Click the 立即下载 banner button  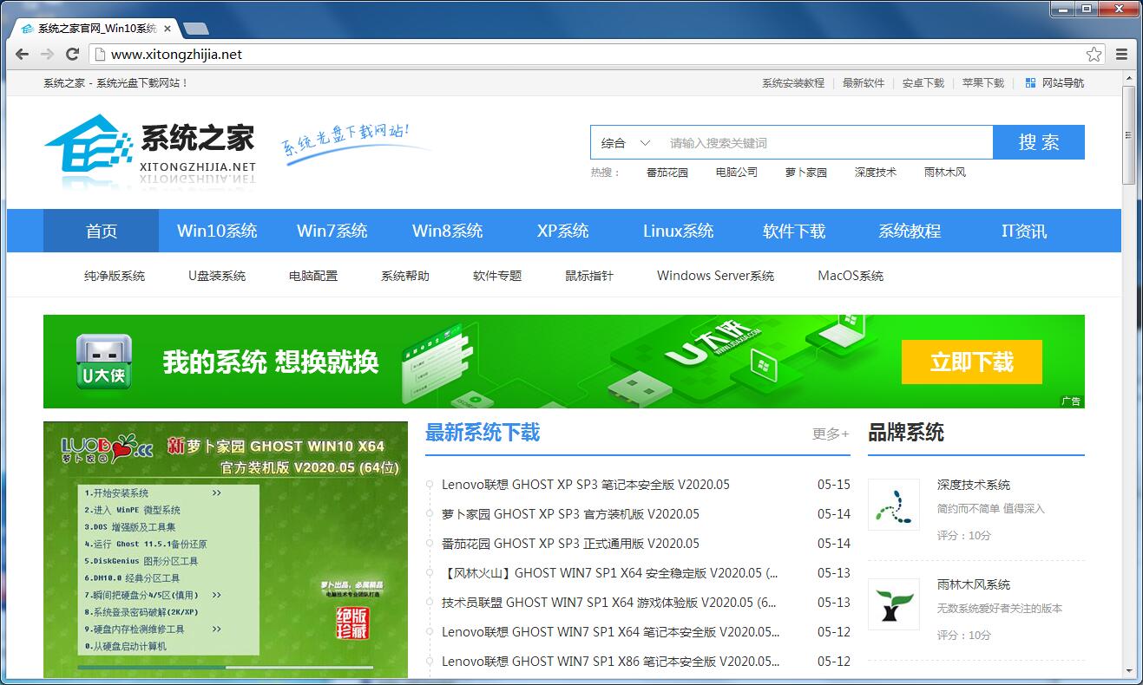[972, 362]
